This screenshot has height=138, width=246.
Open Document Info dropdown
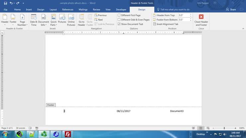coord(44,20)
